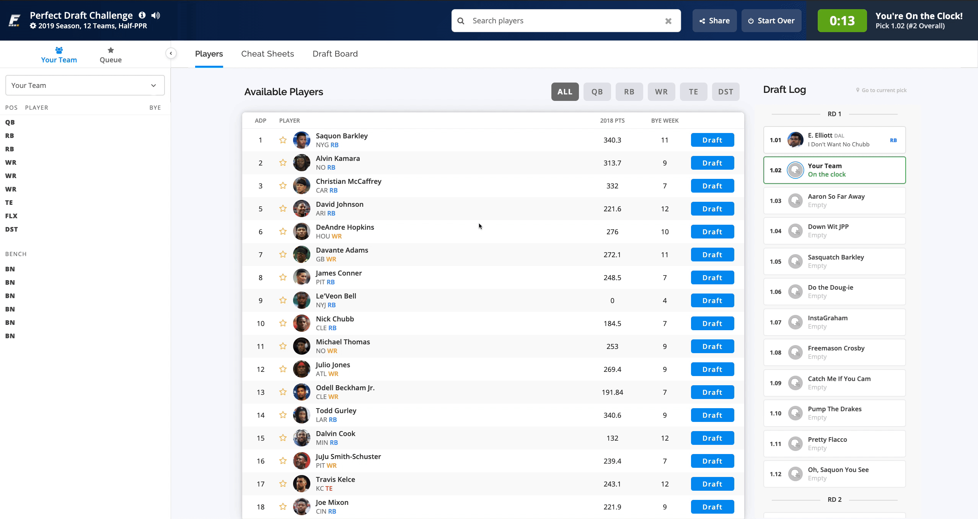Filter available players by WR position

coord(661,92)
